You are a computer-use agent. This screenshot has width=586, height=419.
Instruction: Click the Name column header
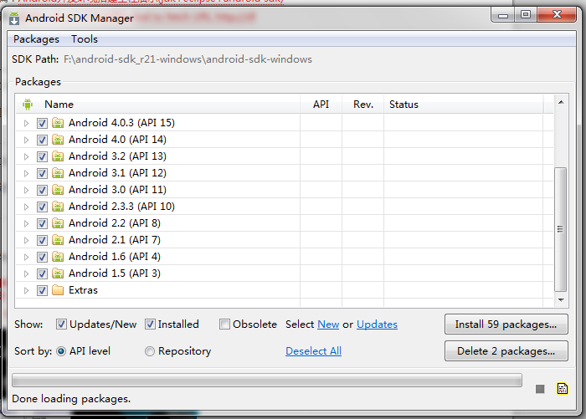(x=158, y=105)
